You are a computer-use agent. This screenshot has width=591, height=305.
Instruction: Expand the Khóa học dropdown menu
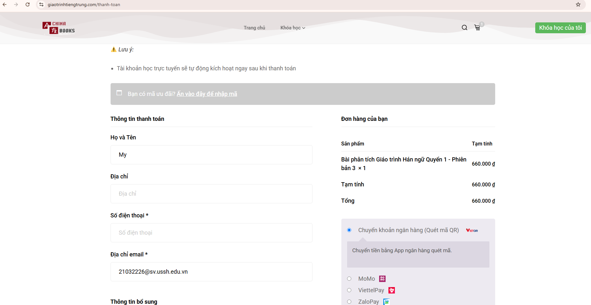[x=292, y=28]
